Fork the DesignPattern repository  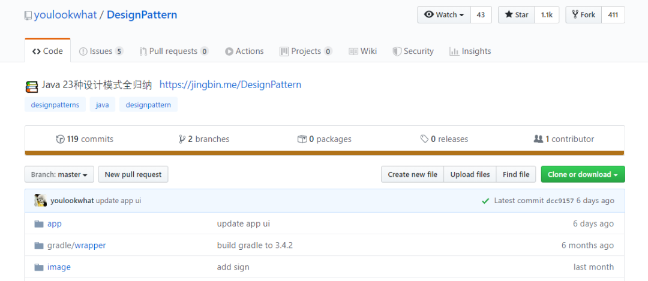pos(584,15)
